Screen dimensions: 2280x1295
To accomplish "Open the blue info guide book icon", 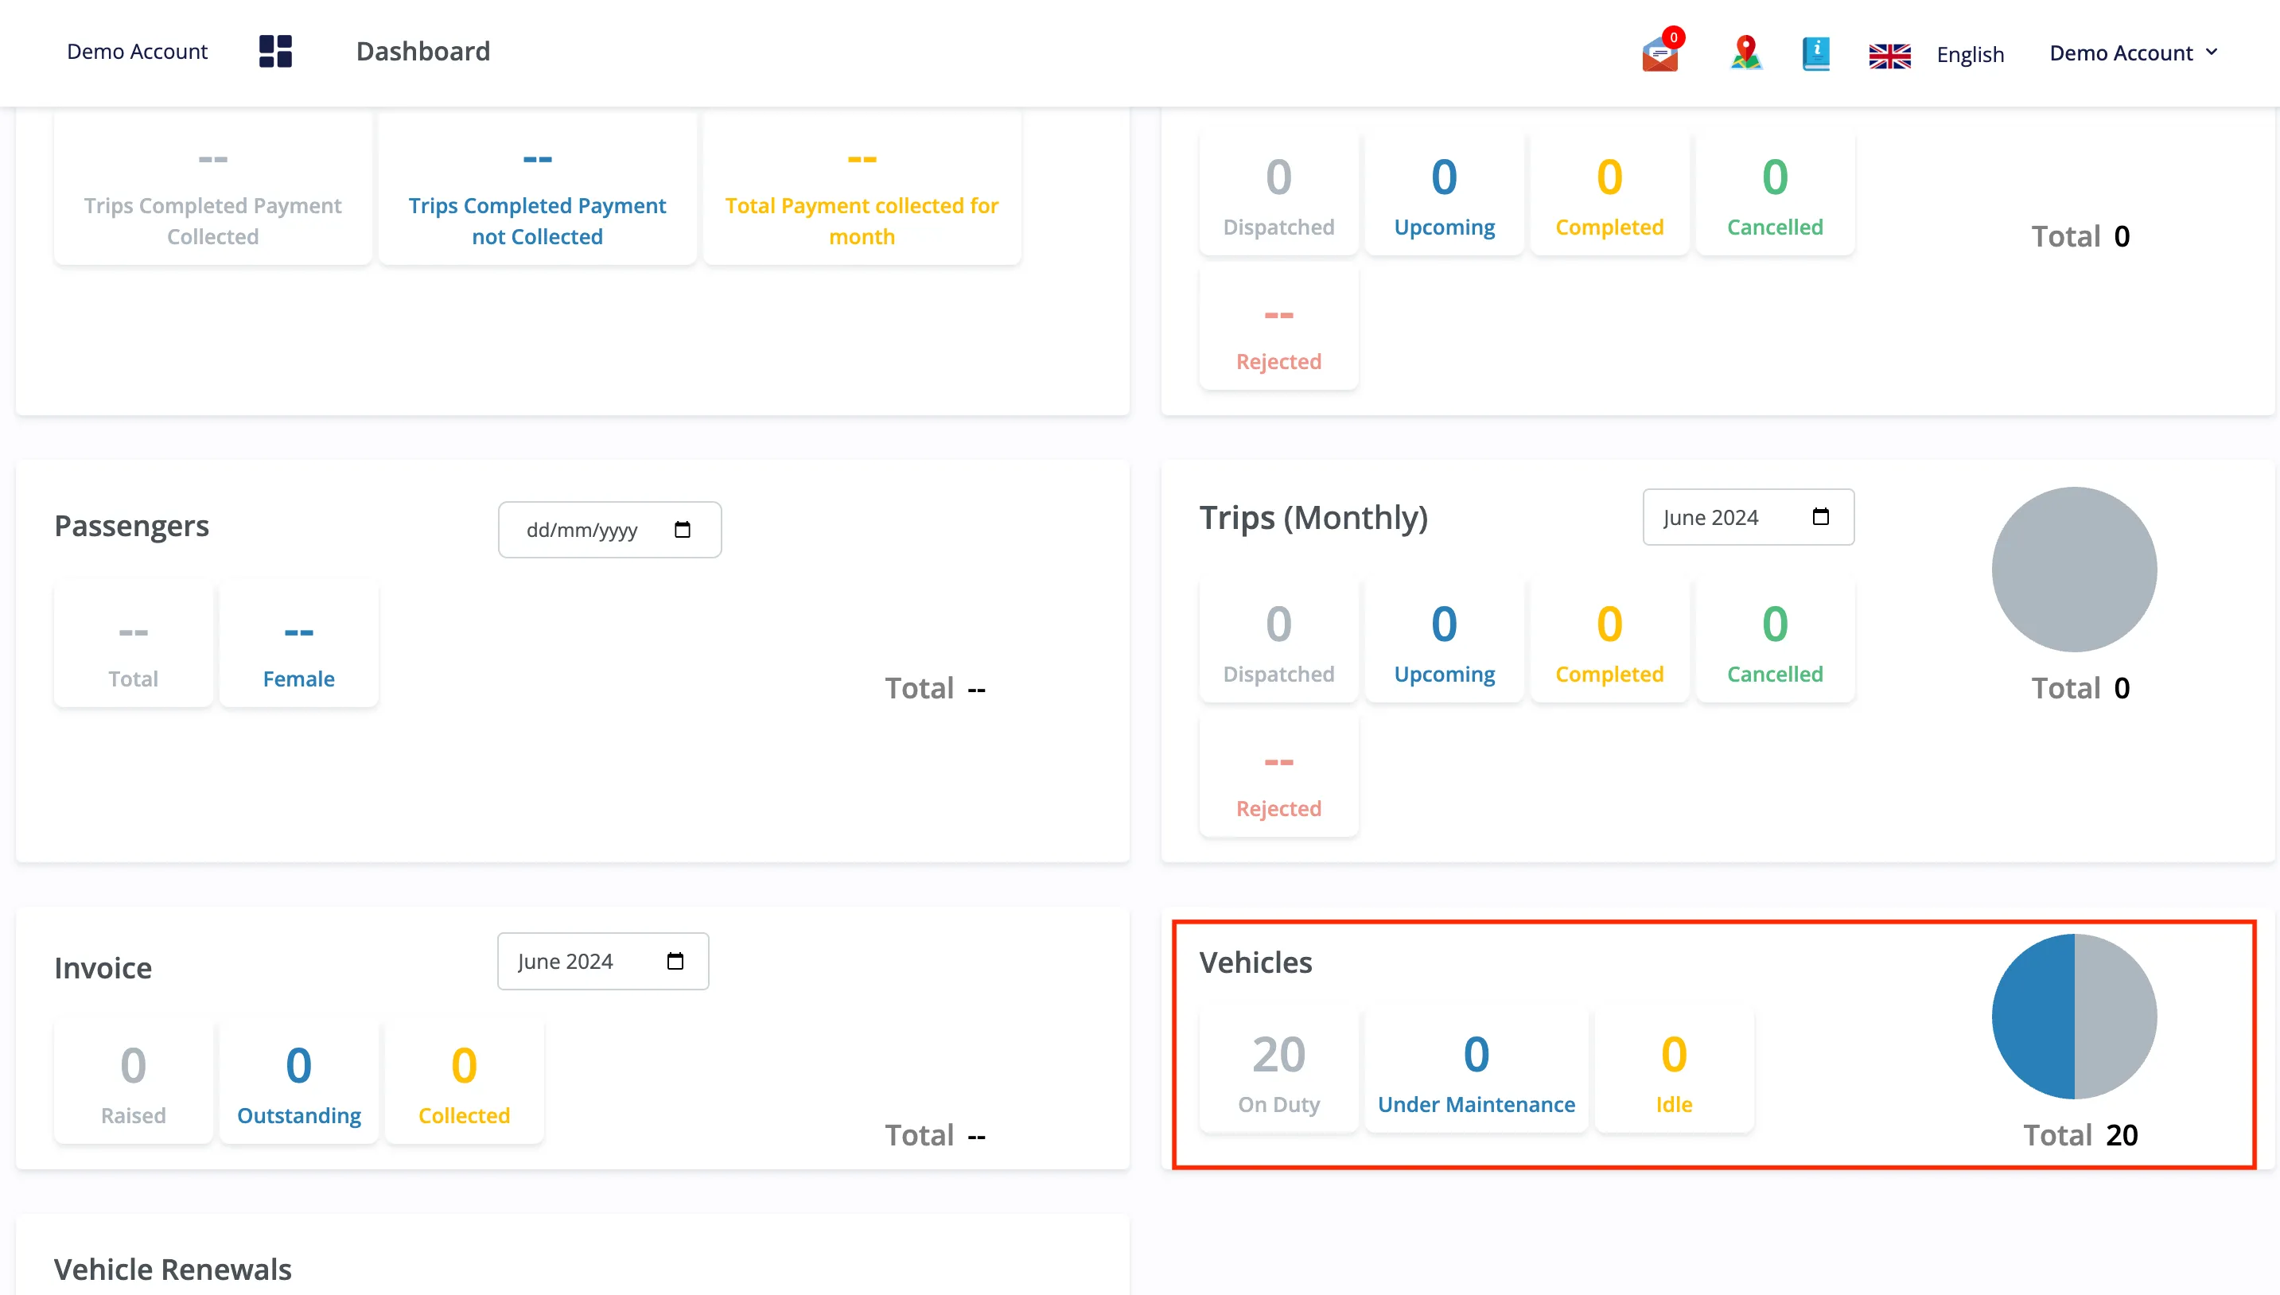I will point(1815,52).
